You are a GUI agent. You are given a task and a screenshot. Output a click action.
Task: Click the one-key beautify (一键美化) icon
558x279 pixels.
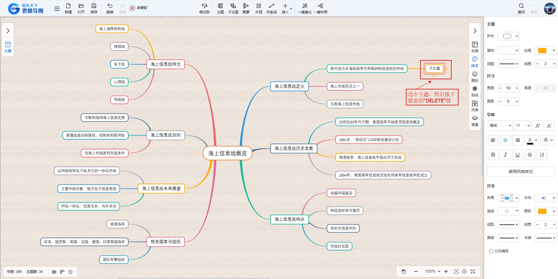click(x=304, y=8)
